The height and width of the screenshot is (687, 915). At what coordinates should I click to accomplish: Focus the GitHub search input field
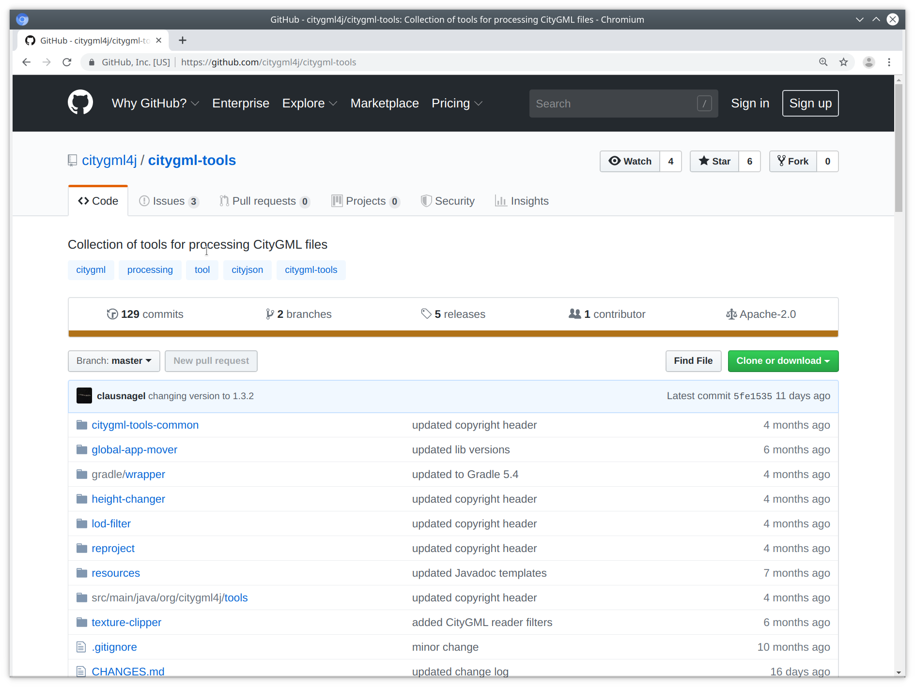pos(623,104)
